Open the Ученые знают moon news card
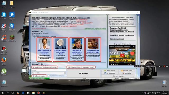This screenshot has width=169, height=95. coord(60,50)
